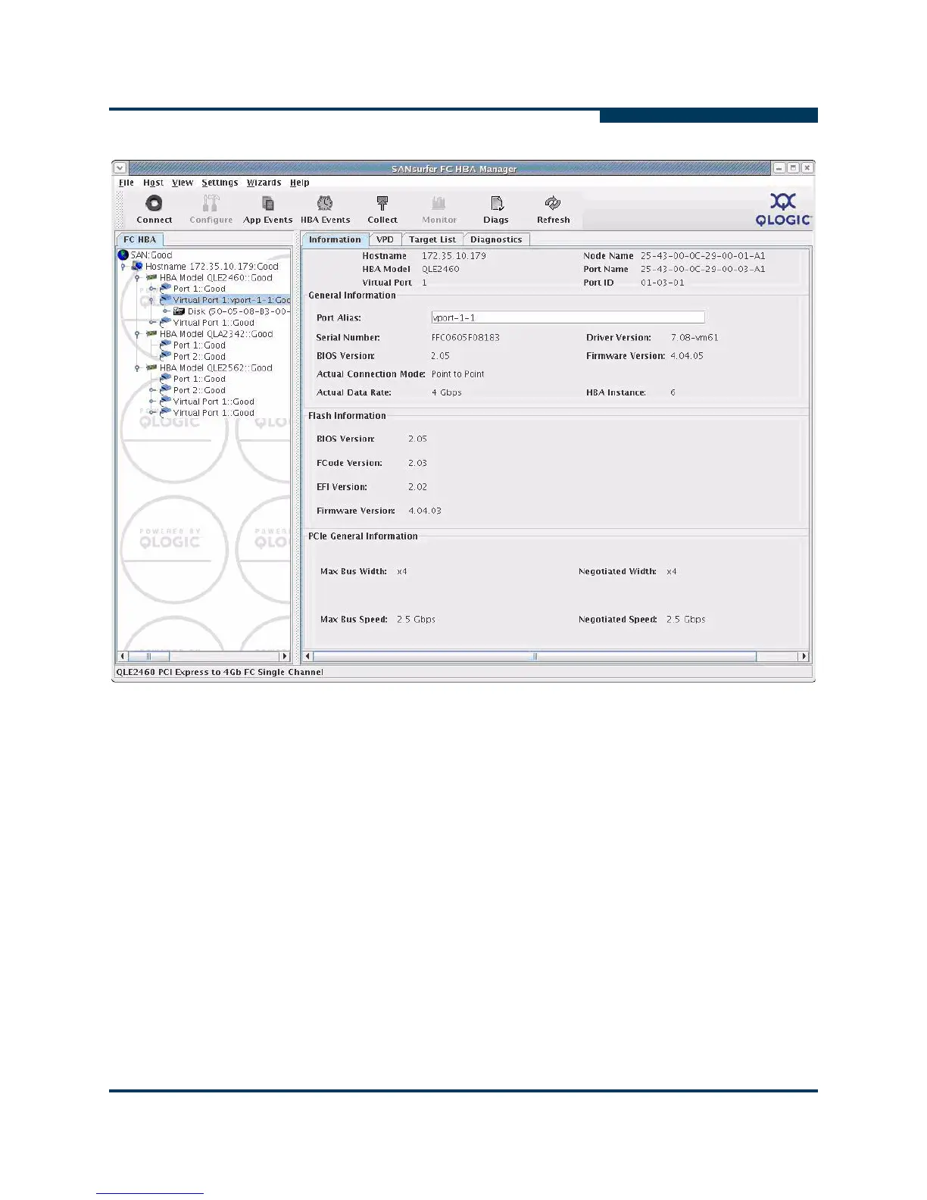This screenshot has width=927, height=1200.
Task: Click the Firmware Version 4.04.03 flash value
Action: click(x=425, y=511)
